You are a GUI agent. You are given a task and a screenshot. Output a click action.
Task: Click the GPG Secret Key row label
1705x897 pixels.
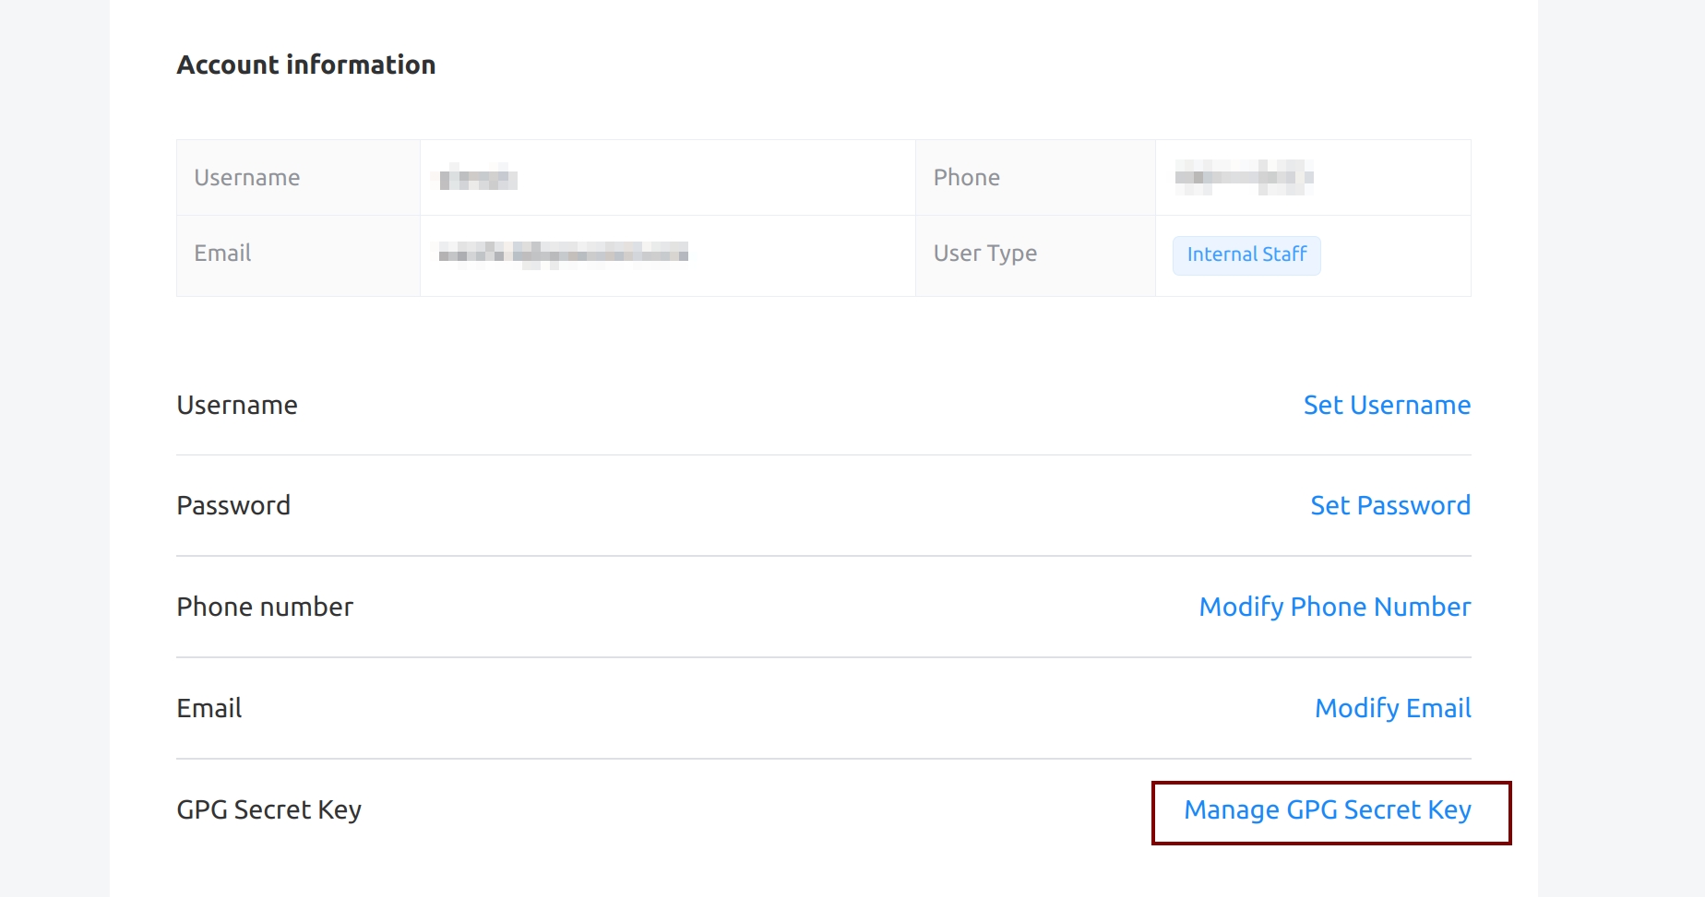[268, 809]
